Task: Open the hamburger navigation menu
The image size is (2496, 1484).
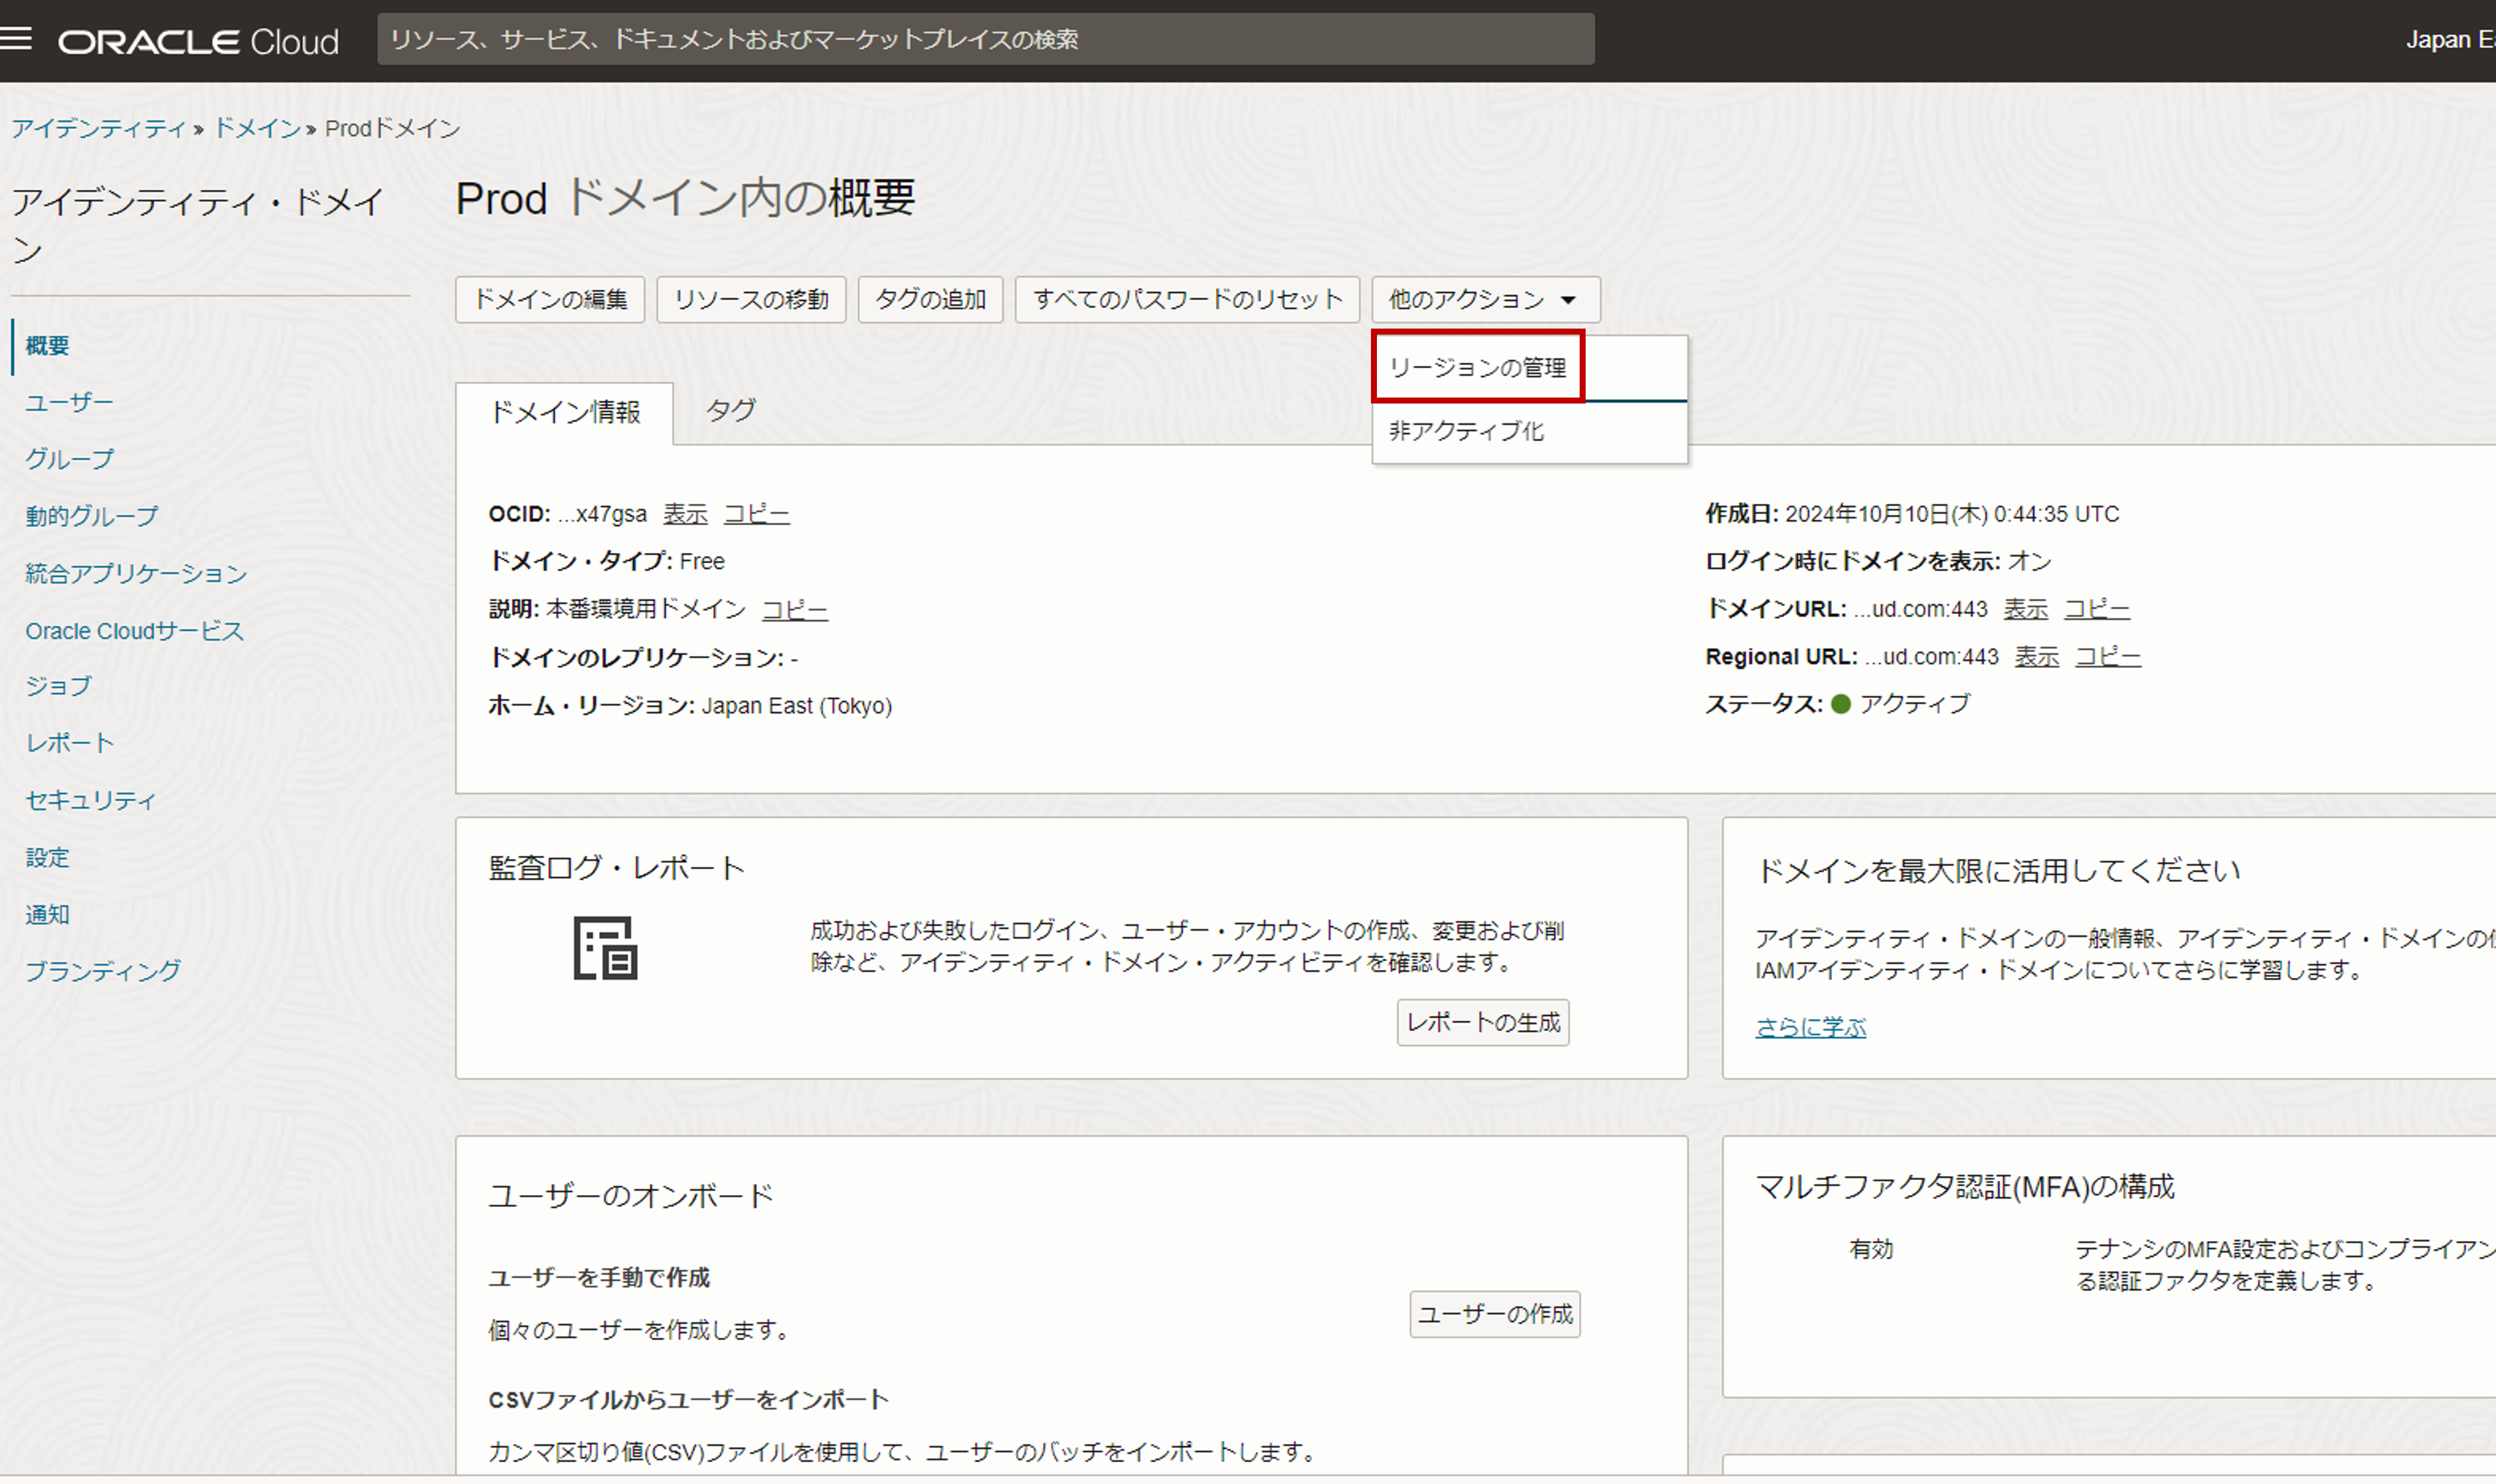Action: click(x=17, y=39)
